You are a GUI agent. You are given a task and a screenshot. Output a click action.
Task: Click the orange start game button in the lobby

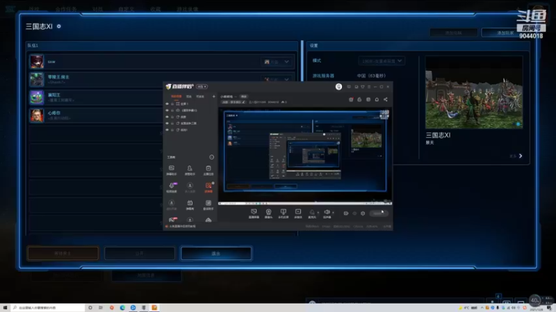[x=63, y=254]
